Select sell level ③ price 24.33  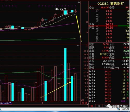(109, 17)
